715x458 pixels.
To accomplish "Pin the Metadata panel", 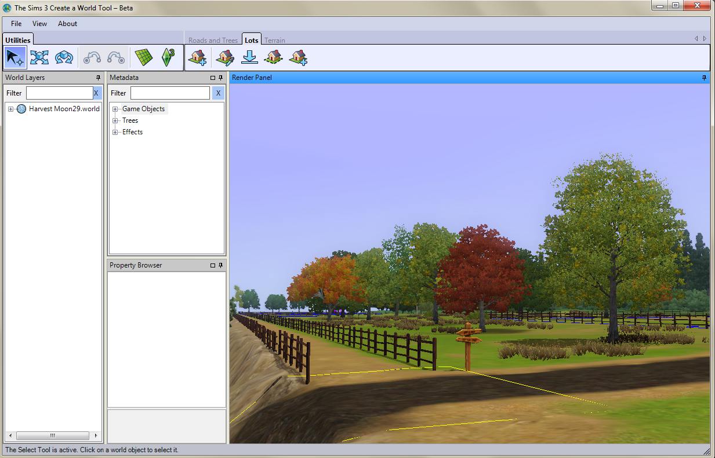I will pos(220,78).
